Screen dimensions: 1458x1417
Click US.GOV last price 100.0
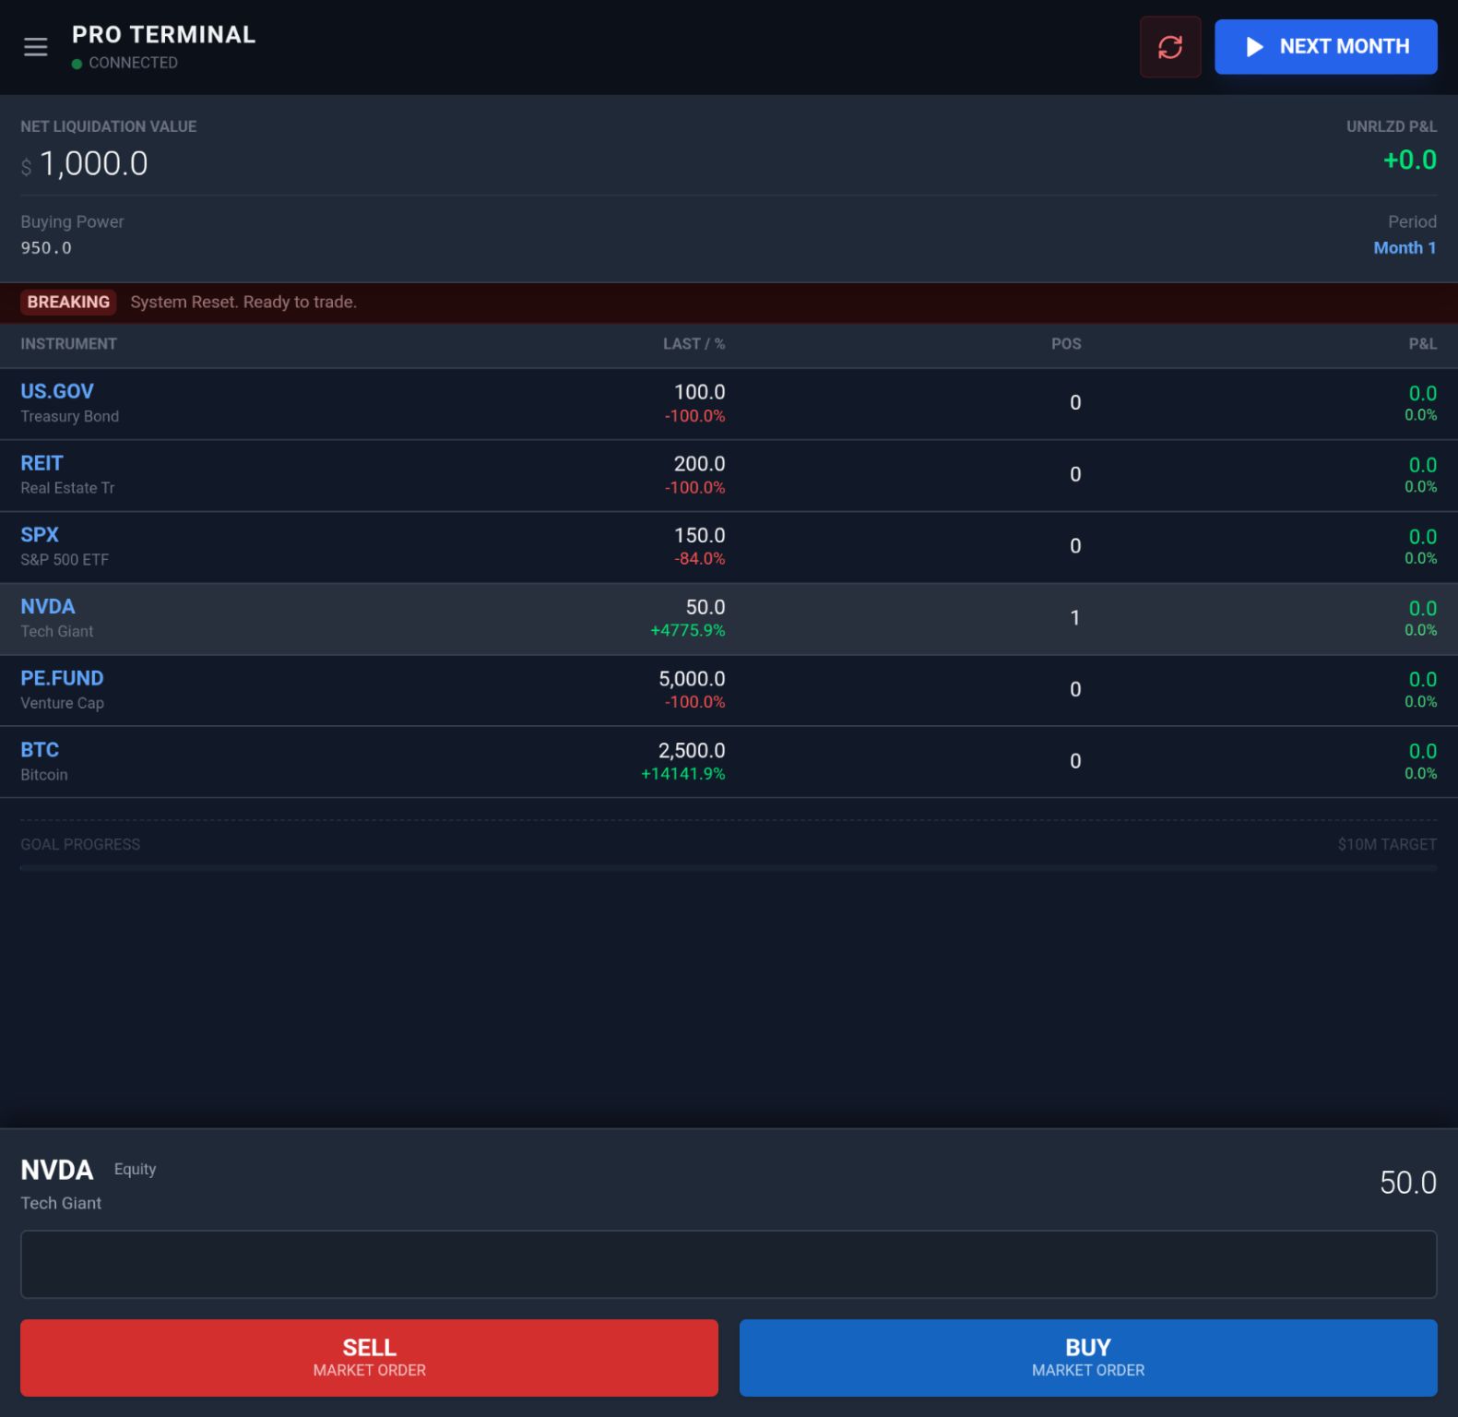[x=699, y=393]
